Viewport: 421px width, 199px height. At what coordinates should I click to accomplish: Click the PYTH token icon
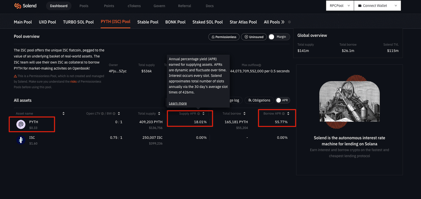21,124
